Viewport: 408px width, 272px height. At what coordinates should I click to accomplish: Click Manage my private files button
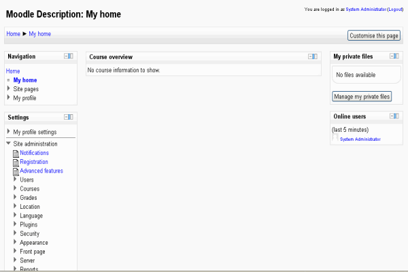pos(362,97)
